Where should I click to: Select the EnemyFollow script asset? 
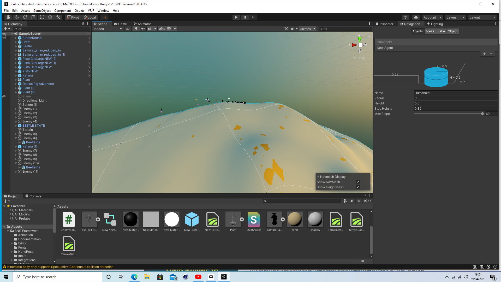[69, 221]
